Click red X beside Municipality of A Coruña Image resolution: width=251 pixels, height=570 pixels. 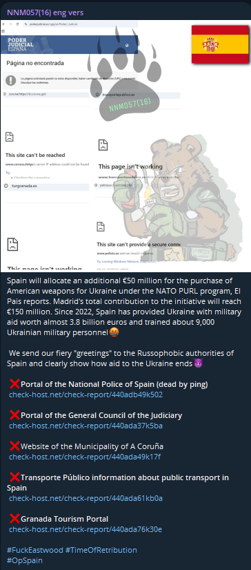pos(14,446)
